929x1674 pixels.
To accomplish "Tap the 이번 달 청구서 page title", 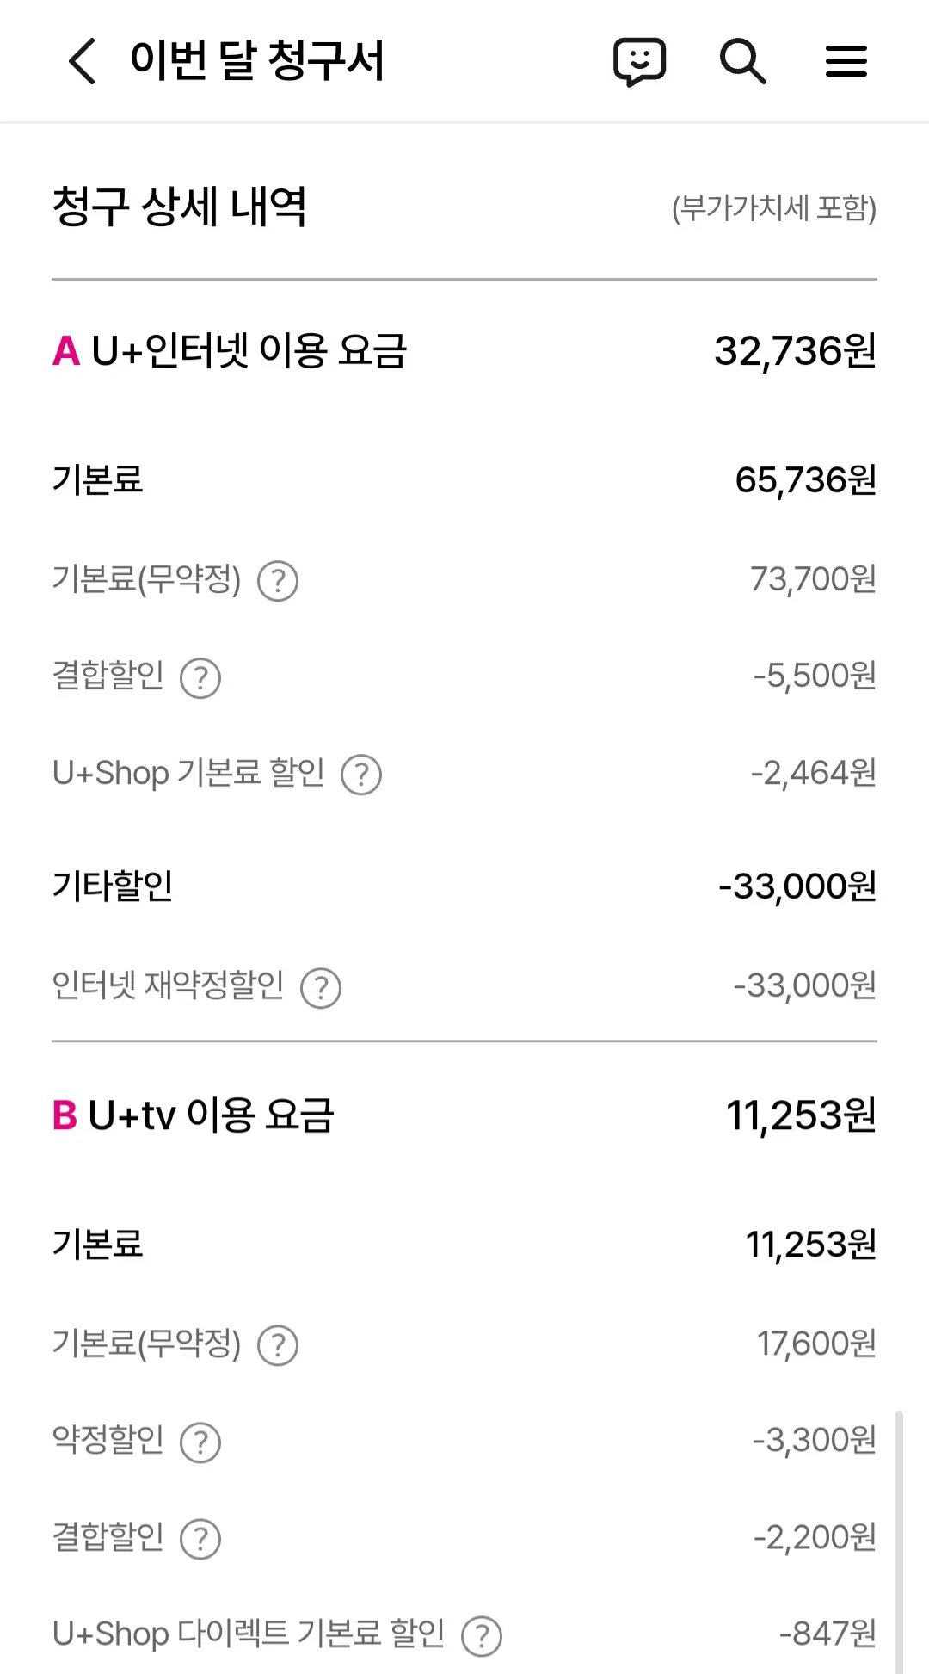I will [x=256, y=61].
